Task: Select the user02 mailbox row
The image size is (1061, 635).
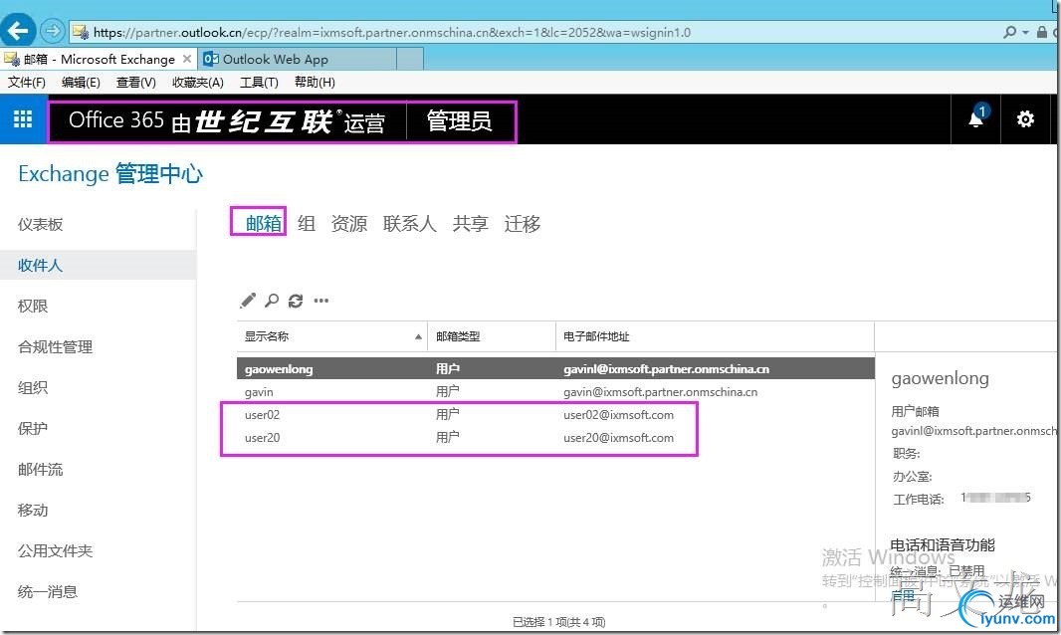Action: pos(555,415)
